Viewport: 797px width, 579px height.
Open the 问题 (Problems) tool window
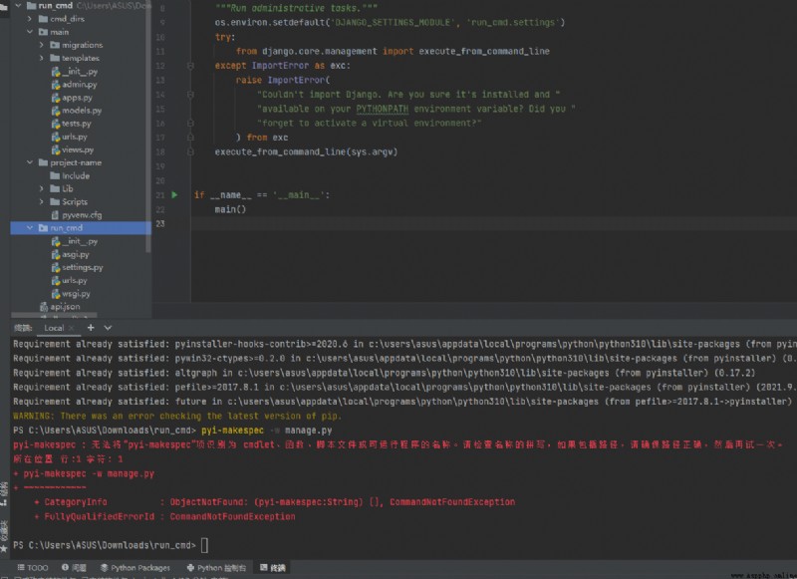[74, 568]
